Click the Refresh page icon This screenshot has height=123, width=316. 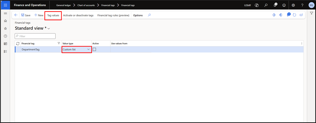point(294,15)
